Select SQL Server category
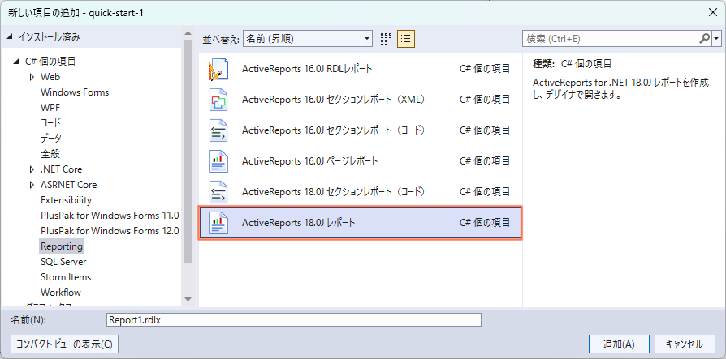The image size is (726, 359). pos(63,262)
